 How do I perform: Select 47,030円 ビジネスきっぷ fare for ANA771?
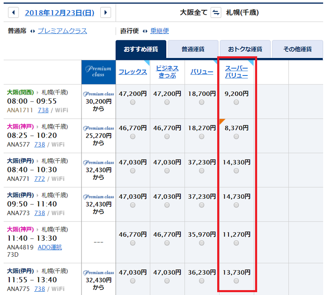pos(167,171)
